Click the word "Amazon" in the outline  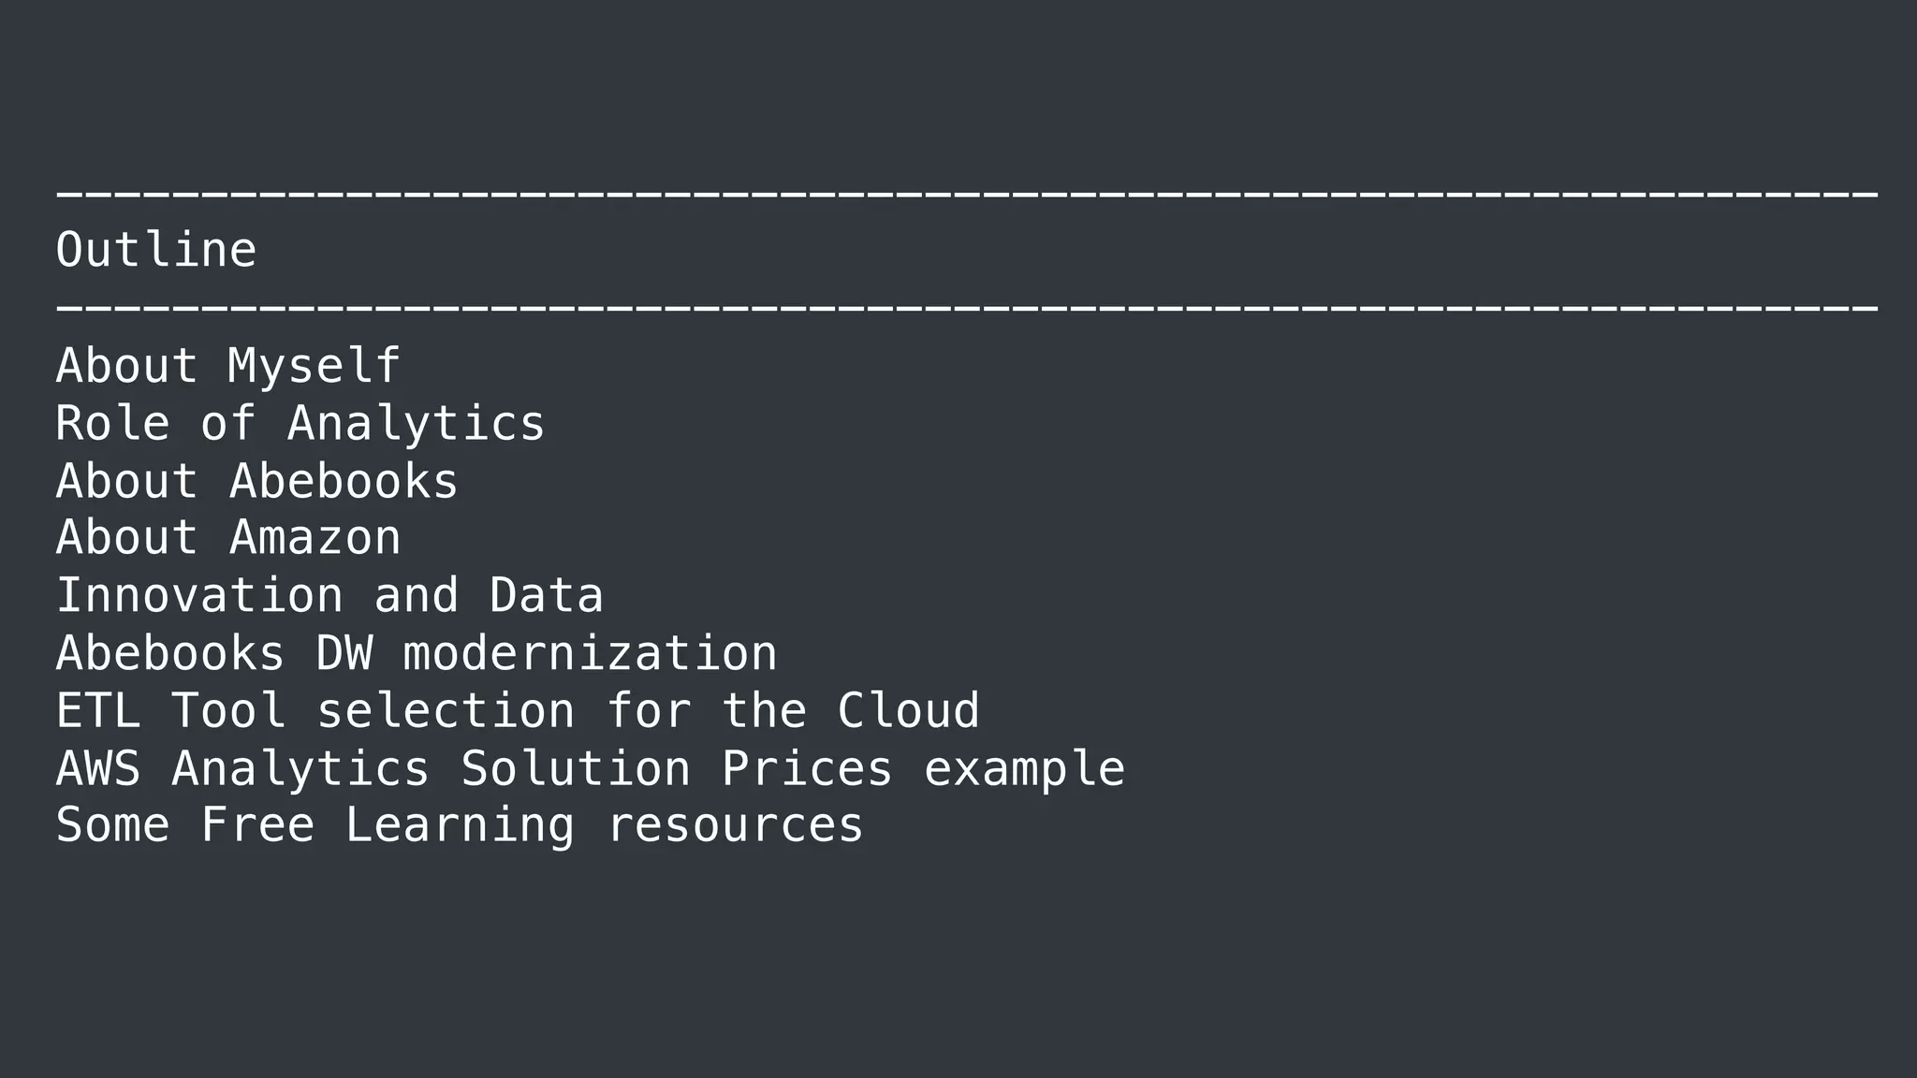click(x=315, y=539)
